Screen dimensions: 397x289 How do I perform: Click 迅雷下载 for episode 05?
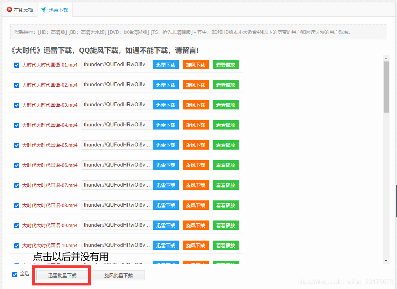pos(166,145)
